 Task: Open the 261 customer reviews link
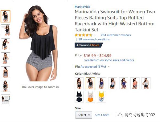pos(116,35)
